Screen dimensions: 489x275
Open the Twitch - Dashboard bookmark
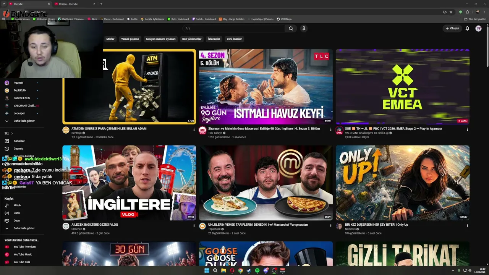click(x=204, y=19)
